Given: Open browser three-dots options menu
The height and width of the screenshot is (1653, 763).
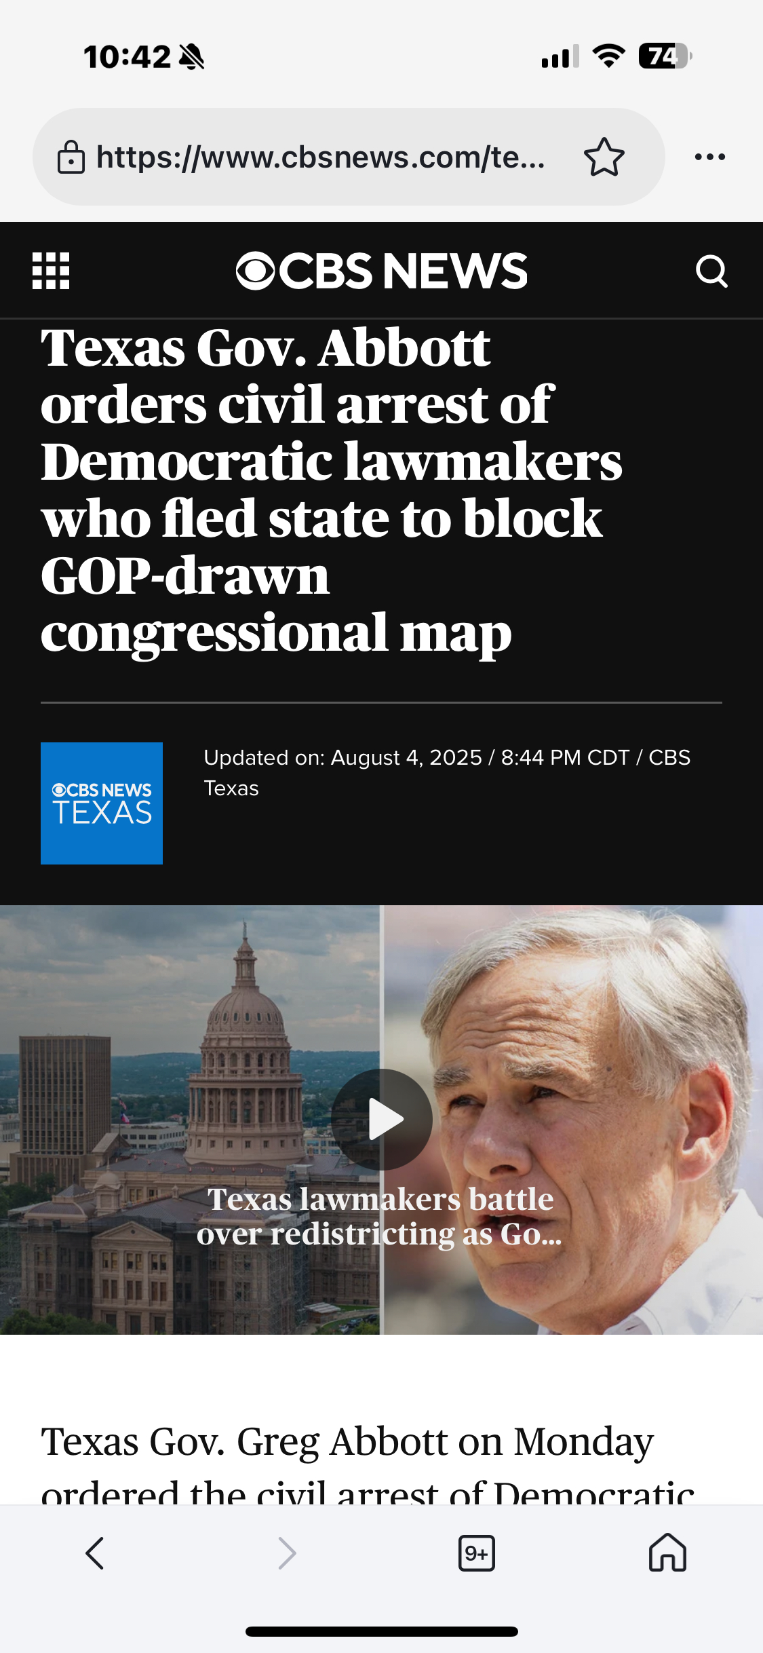Looking at the screenshot, I should pyautogui.click(x=710, y=157).
